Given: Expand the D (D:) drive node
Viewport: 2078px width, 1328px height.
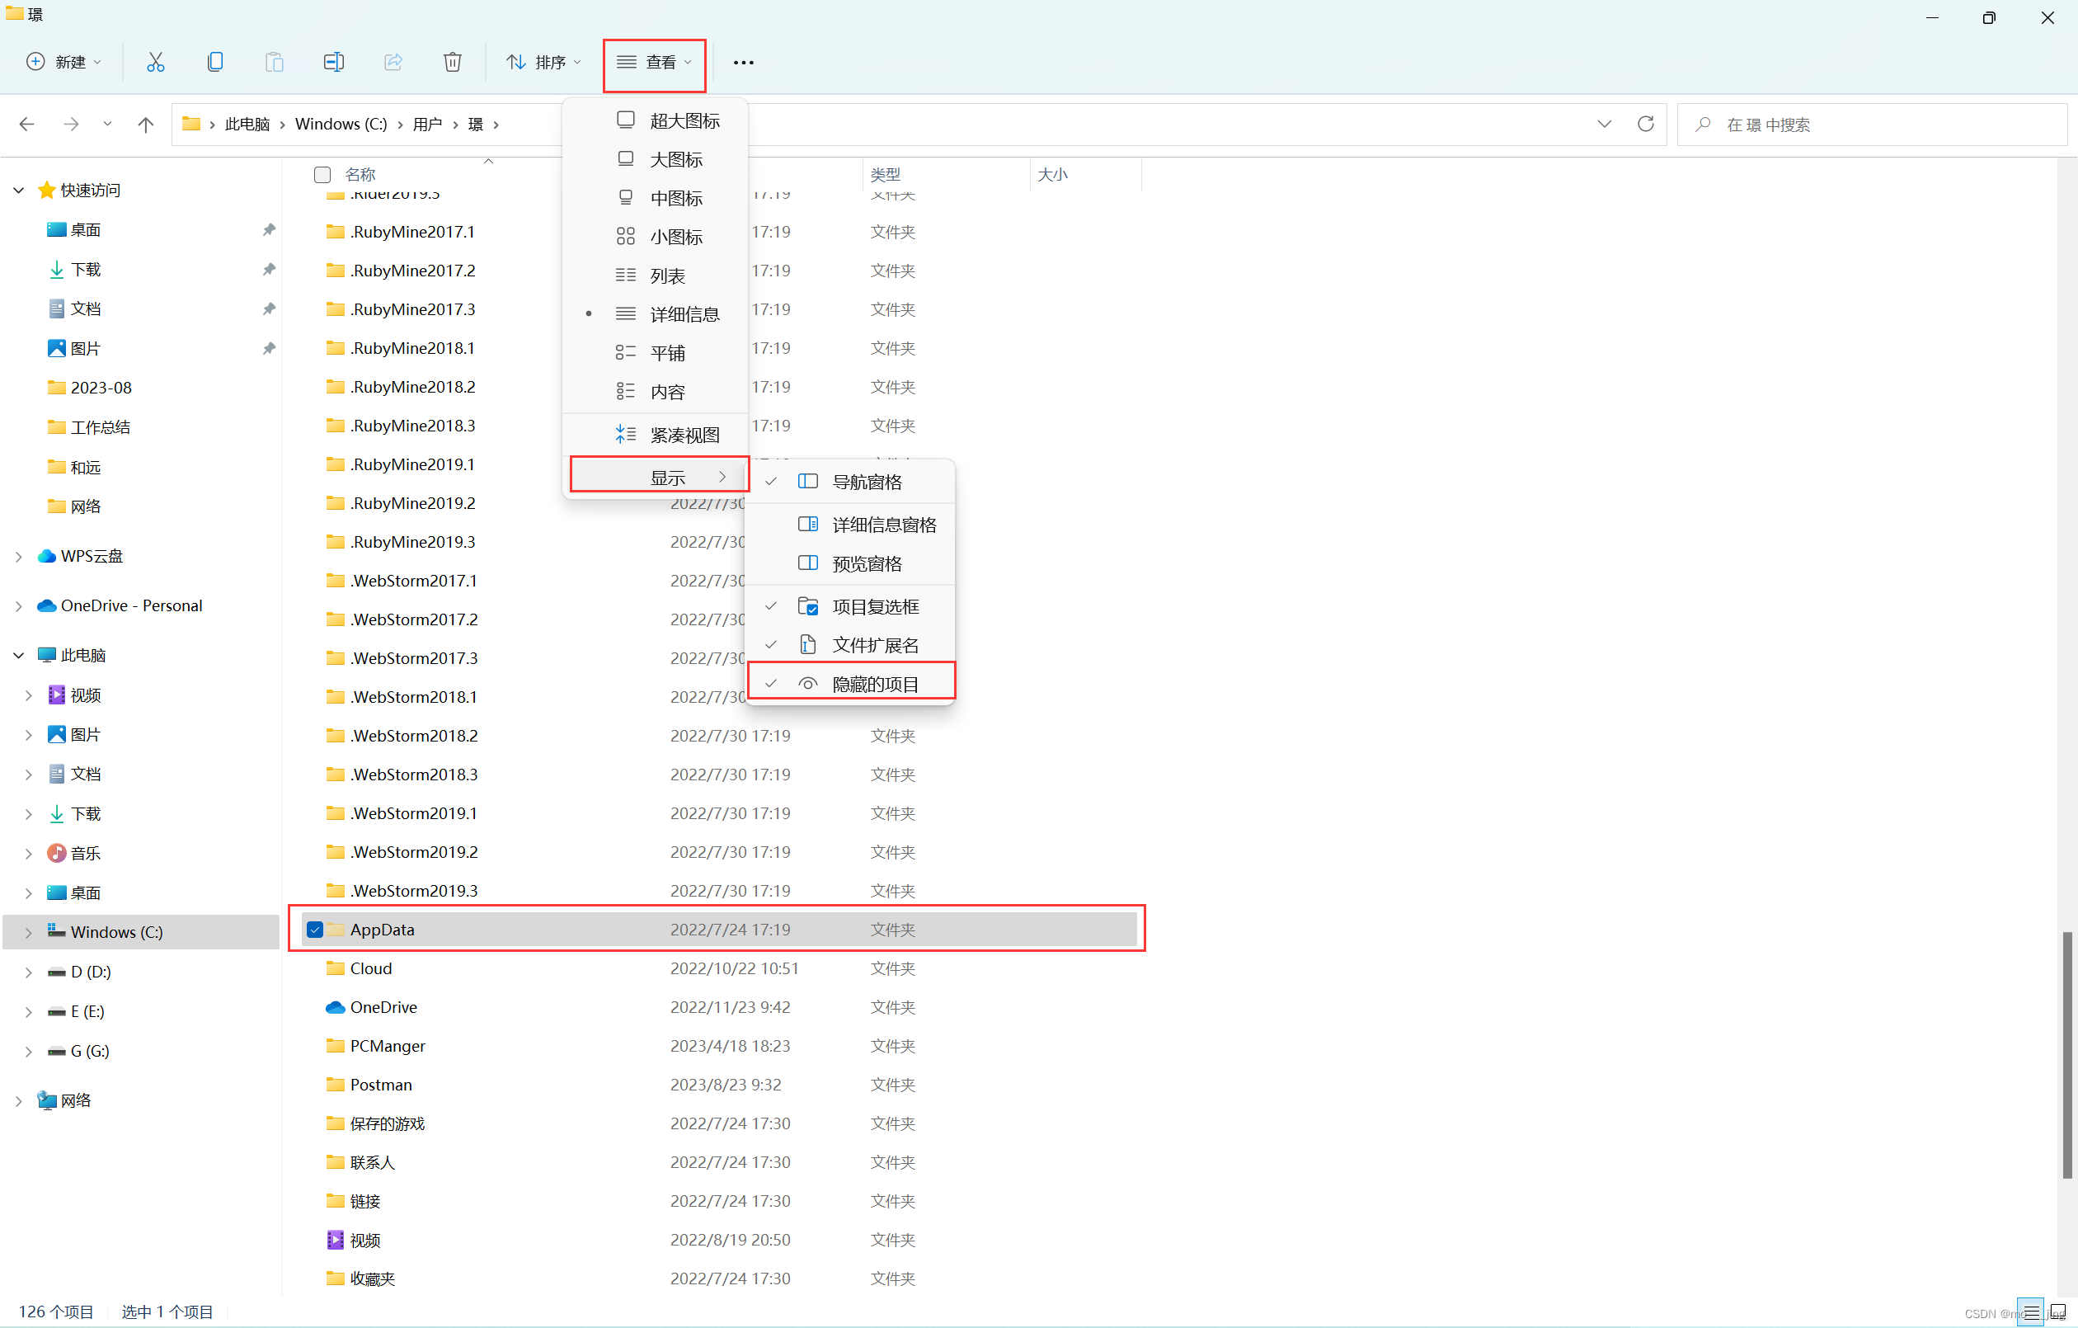Looking at the screenshot, I should (29, 972).
